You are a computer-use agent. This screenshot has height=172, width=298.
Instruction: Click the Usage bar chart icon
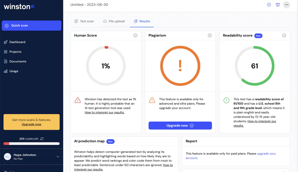(6, 71)
